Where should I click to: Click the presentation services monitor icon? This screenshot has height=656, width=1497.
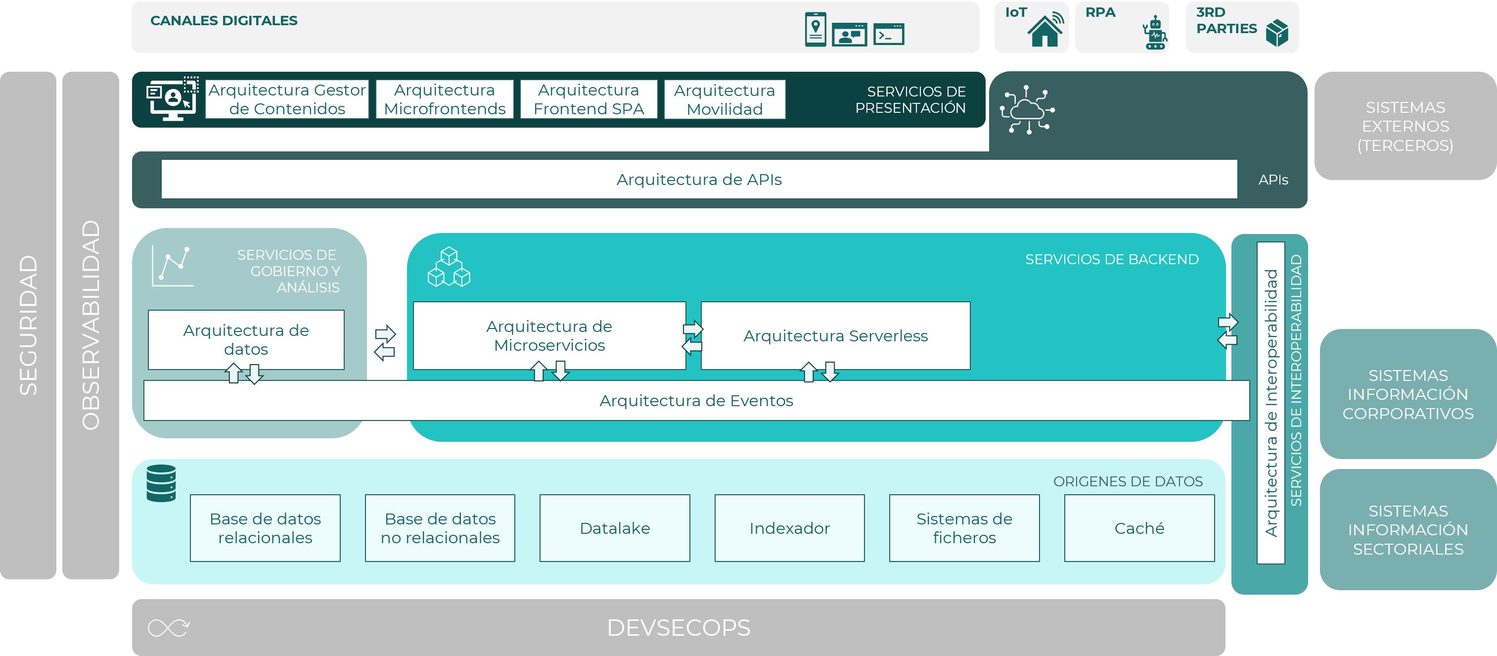(173, 98)
